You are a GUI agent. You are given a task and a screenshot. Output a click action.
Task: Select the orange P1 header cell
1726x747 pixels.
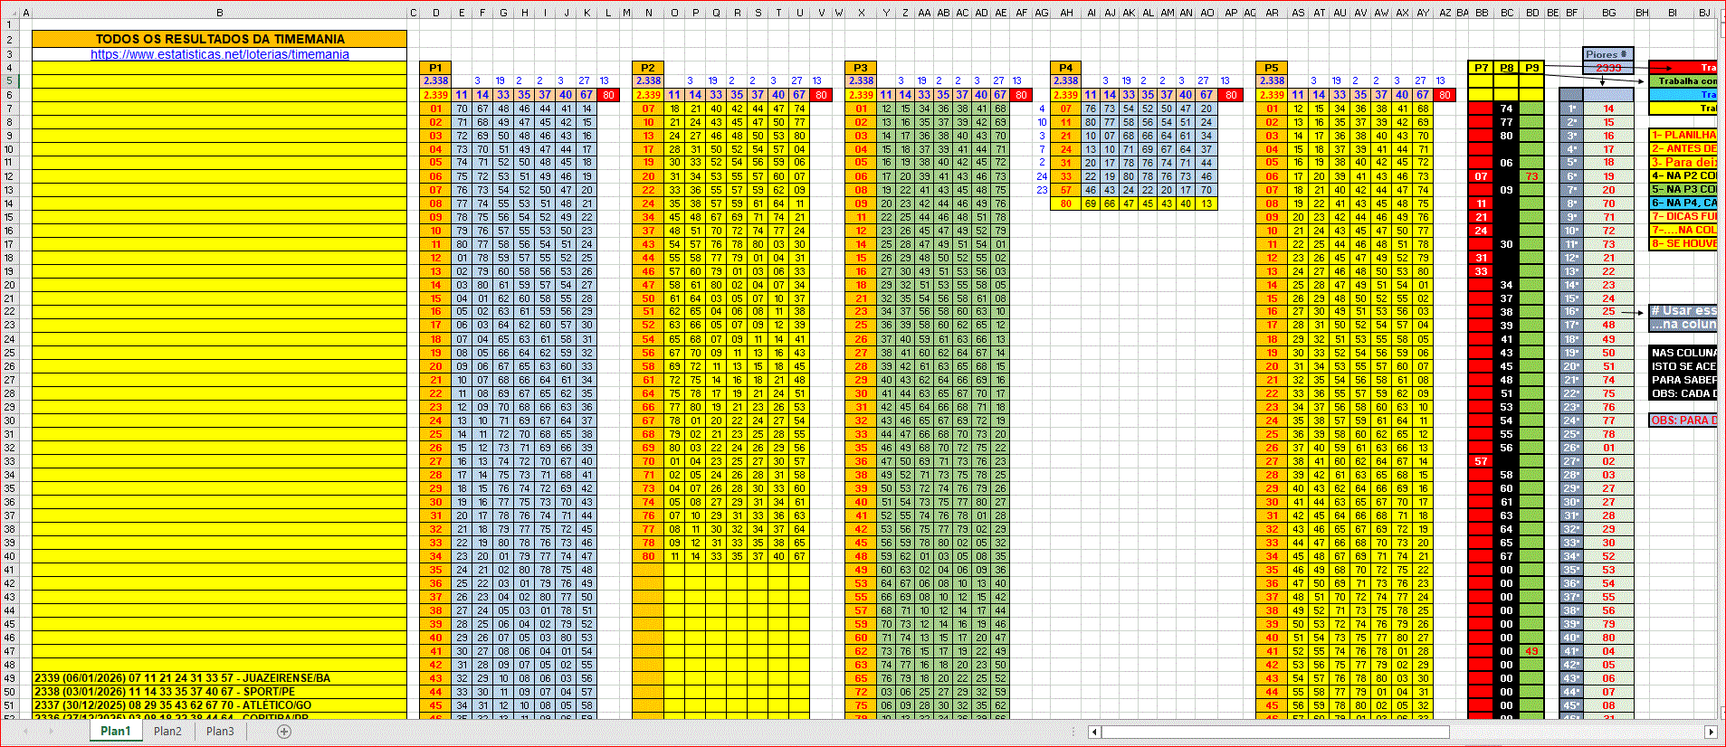click(435, 68)
